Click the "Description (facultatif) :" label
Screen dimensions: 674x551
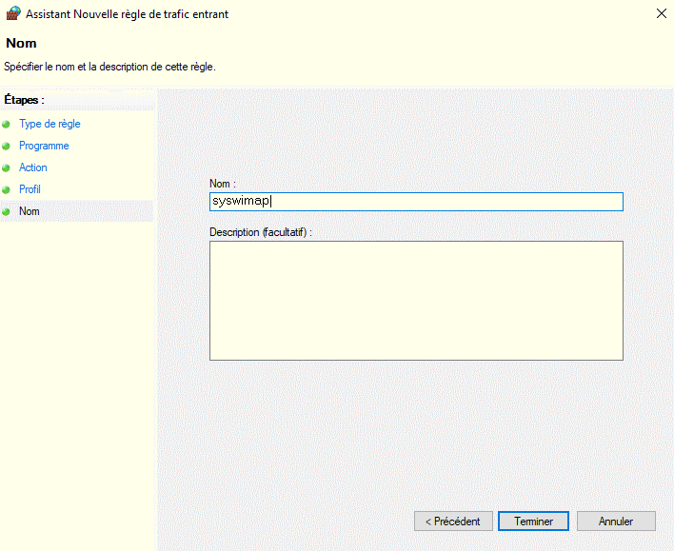tap(261, 232)
